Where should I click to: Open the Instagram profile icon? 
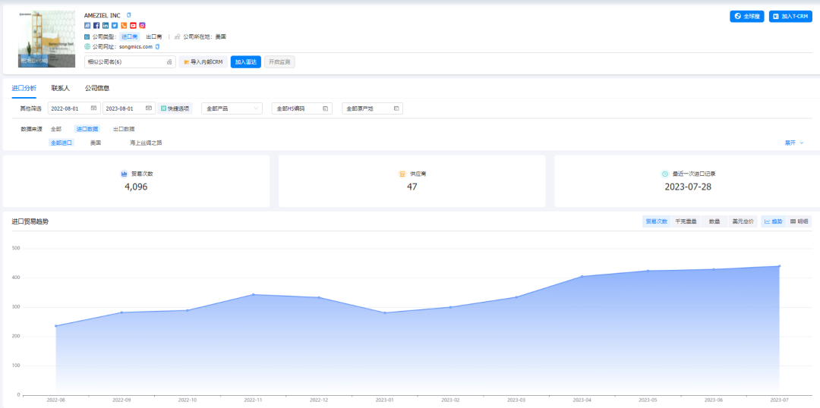(142, 25)
